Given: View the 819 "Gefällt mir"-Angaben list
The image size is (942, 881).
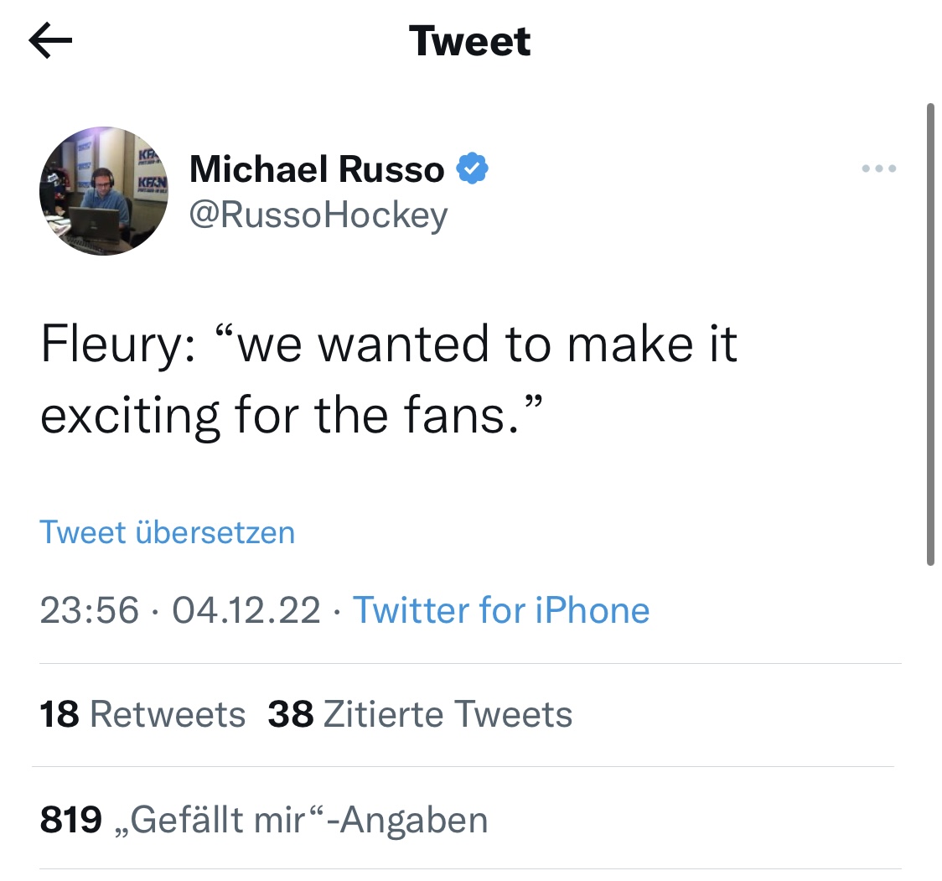Looking at the screenshot, I should (264, 820).
